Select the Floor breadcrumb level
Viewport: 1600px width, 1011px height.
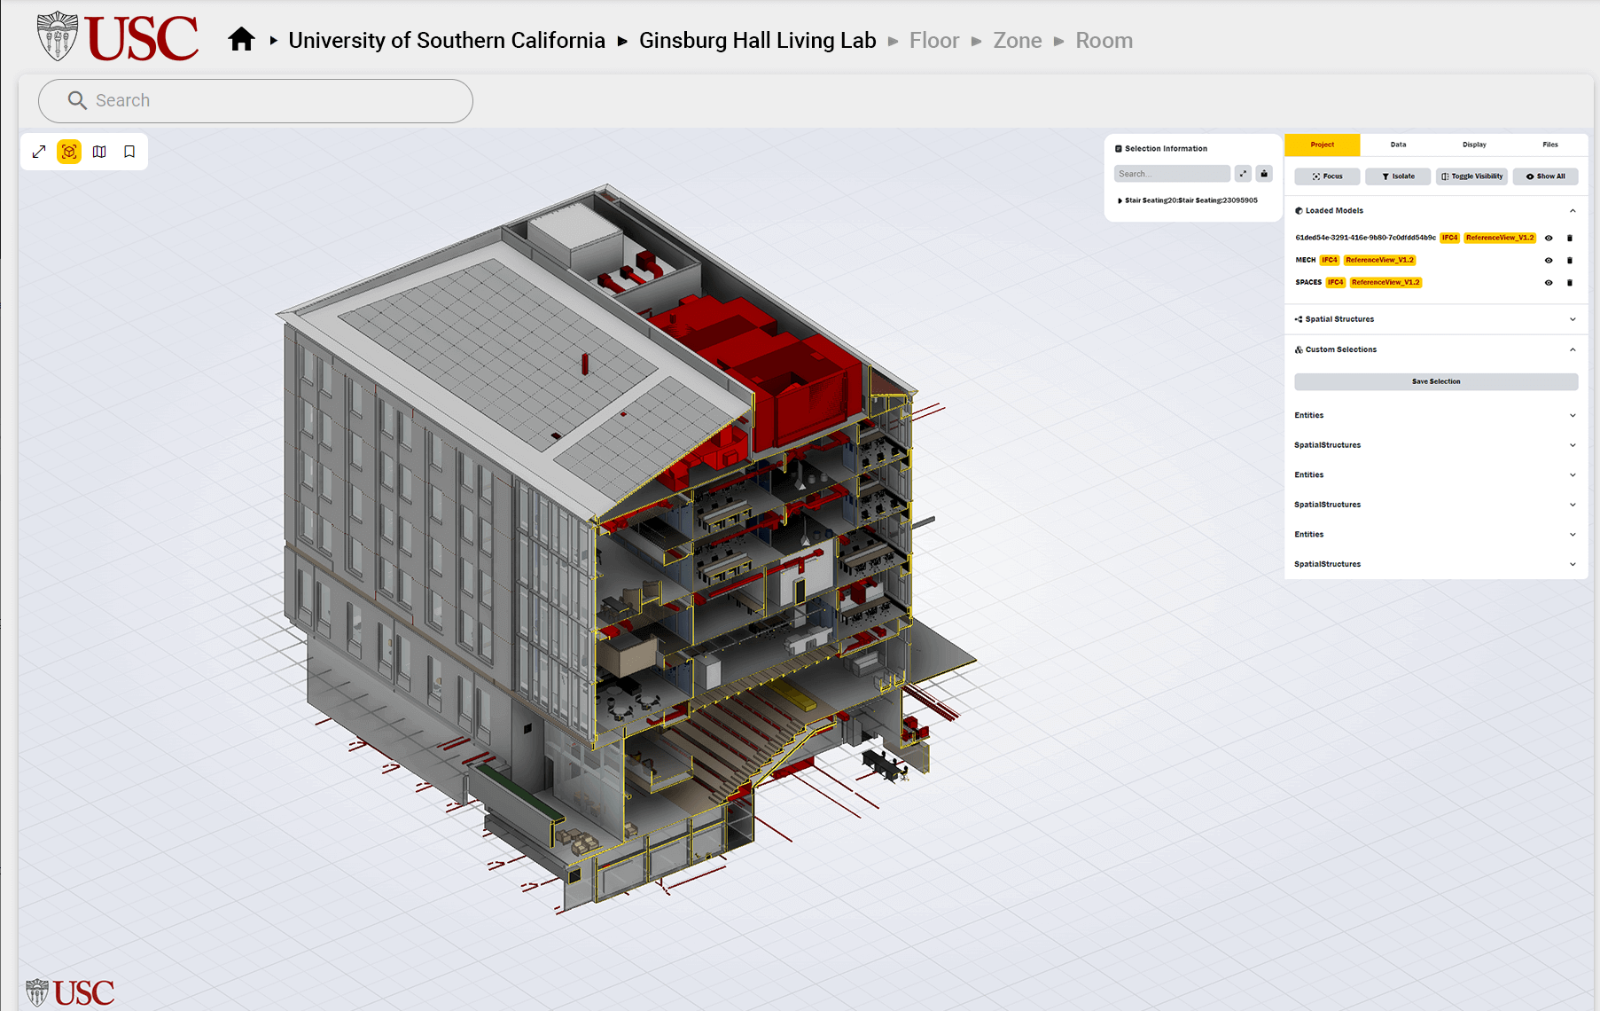point(934,41)
